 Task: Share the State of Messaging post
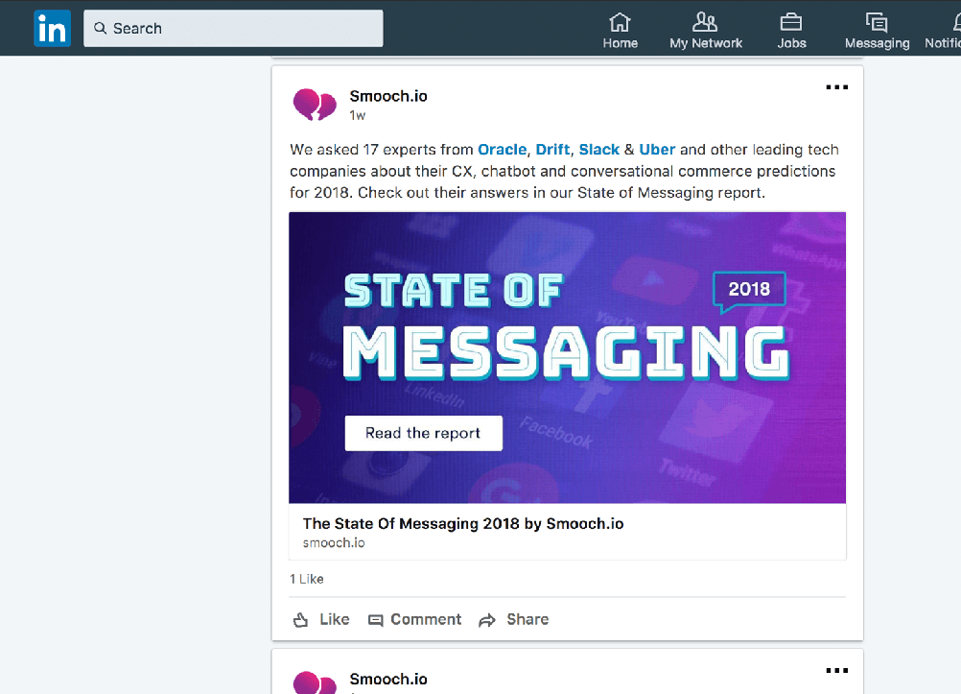click(x=514, y=619)
